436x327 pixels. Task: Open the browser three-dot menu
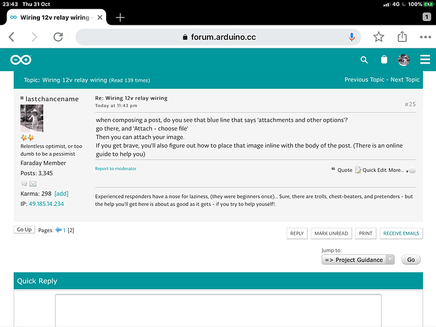tap(426, 37)
